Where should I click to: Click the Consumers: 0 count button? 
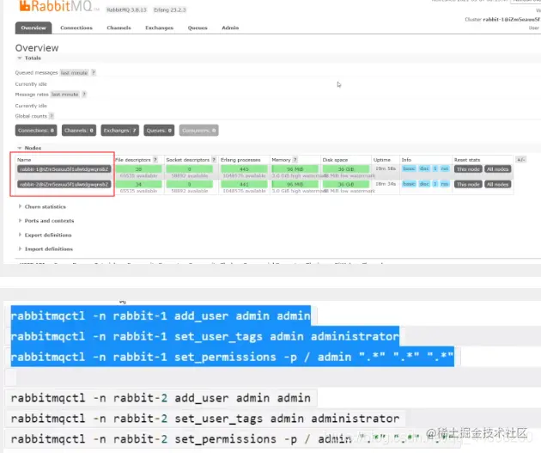pos(198,131)
